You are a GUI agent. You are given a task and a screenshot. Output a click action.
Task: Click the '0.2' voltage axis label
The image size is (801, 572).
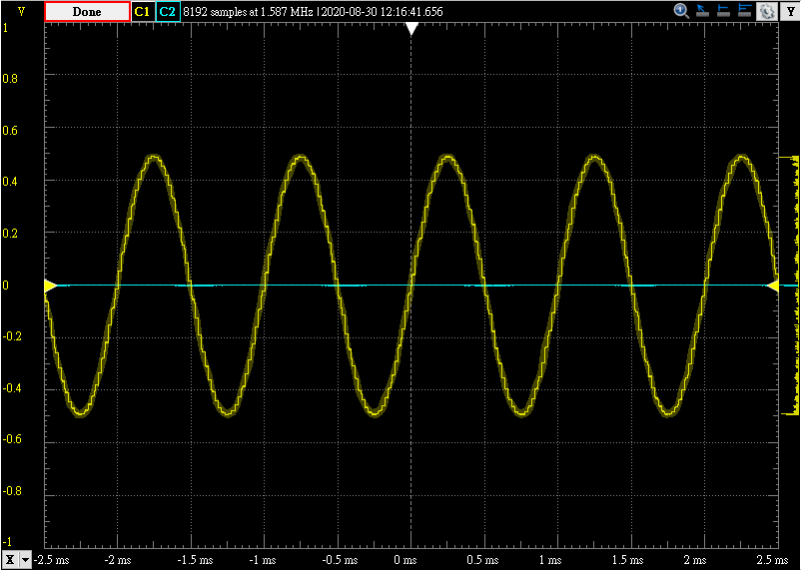8,233
